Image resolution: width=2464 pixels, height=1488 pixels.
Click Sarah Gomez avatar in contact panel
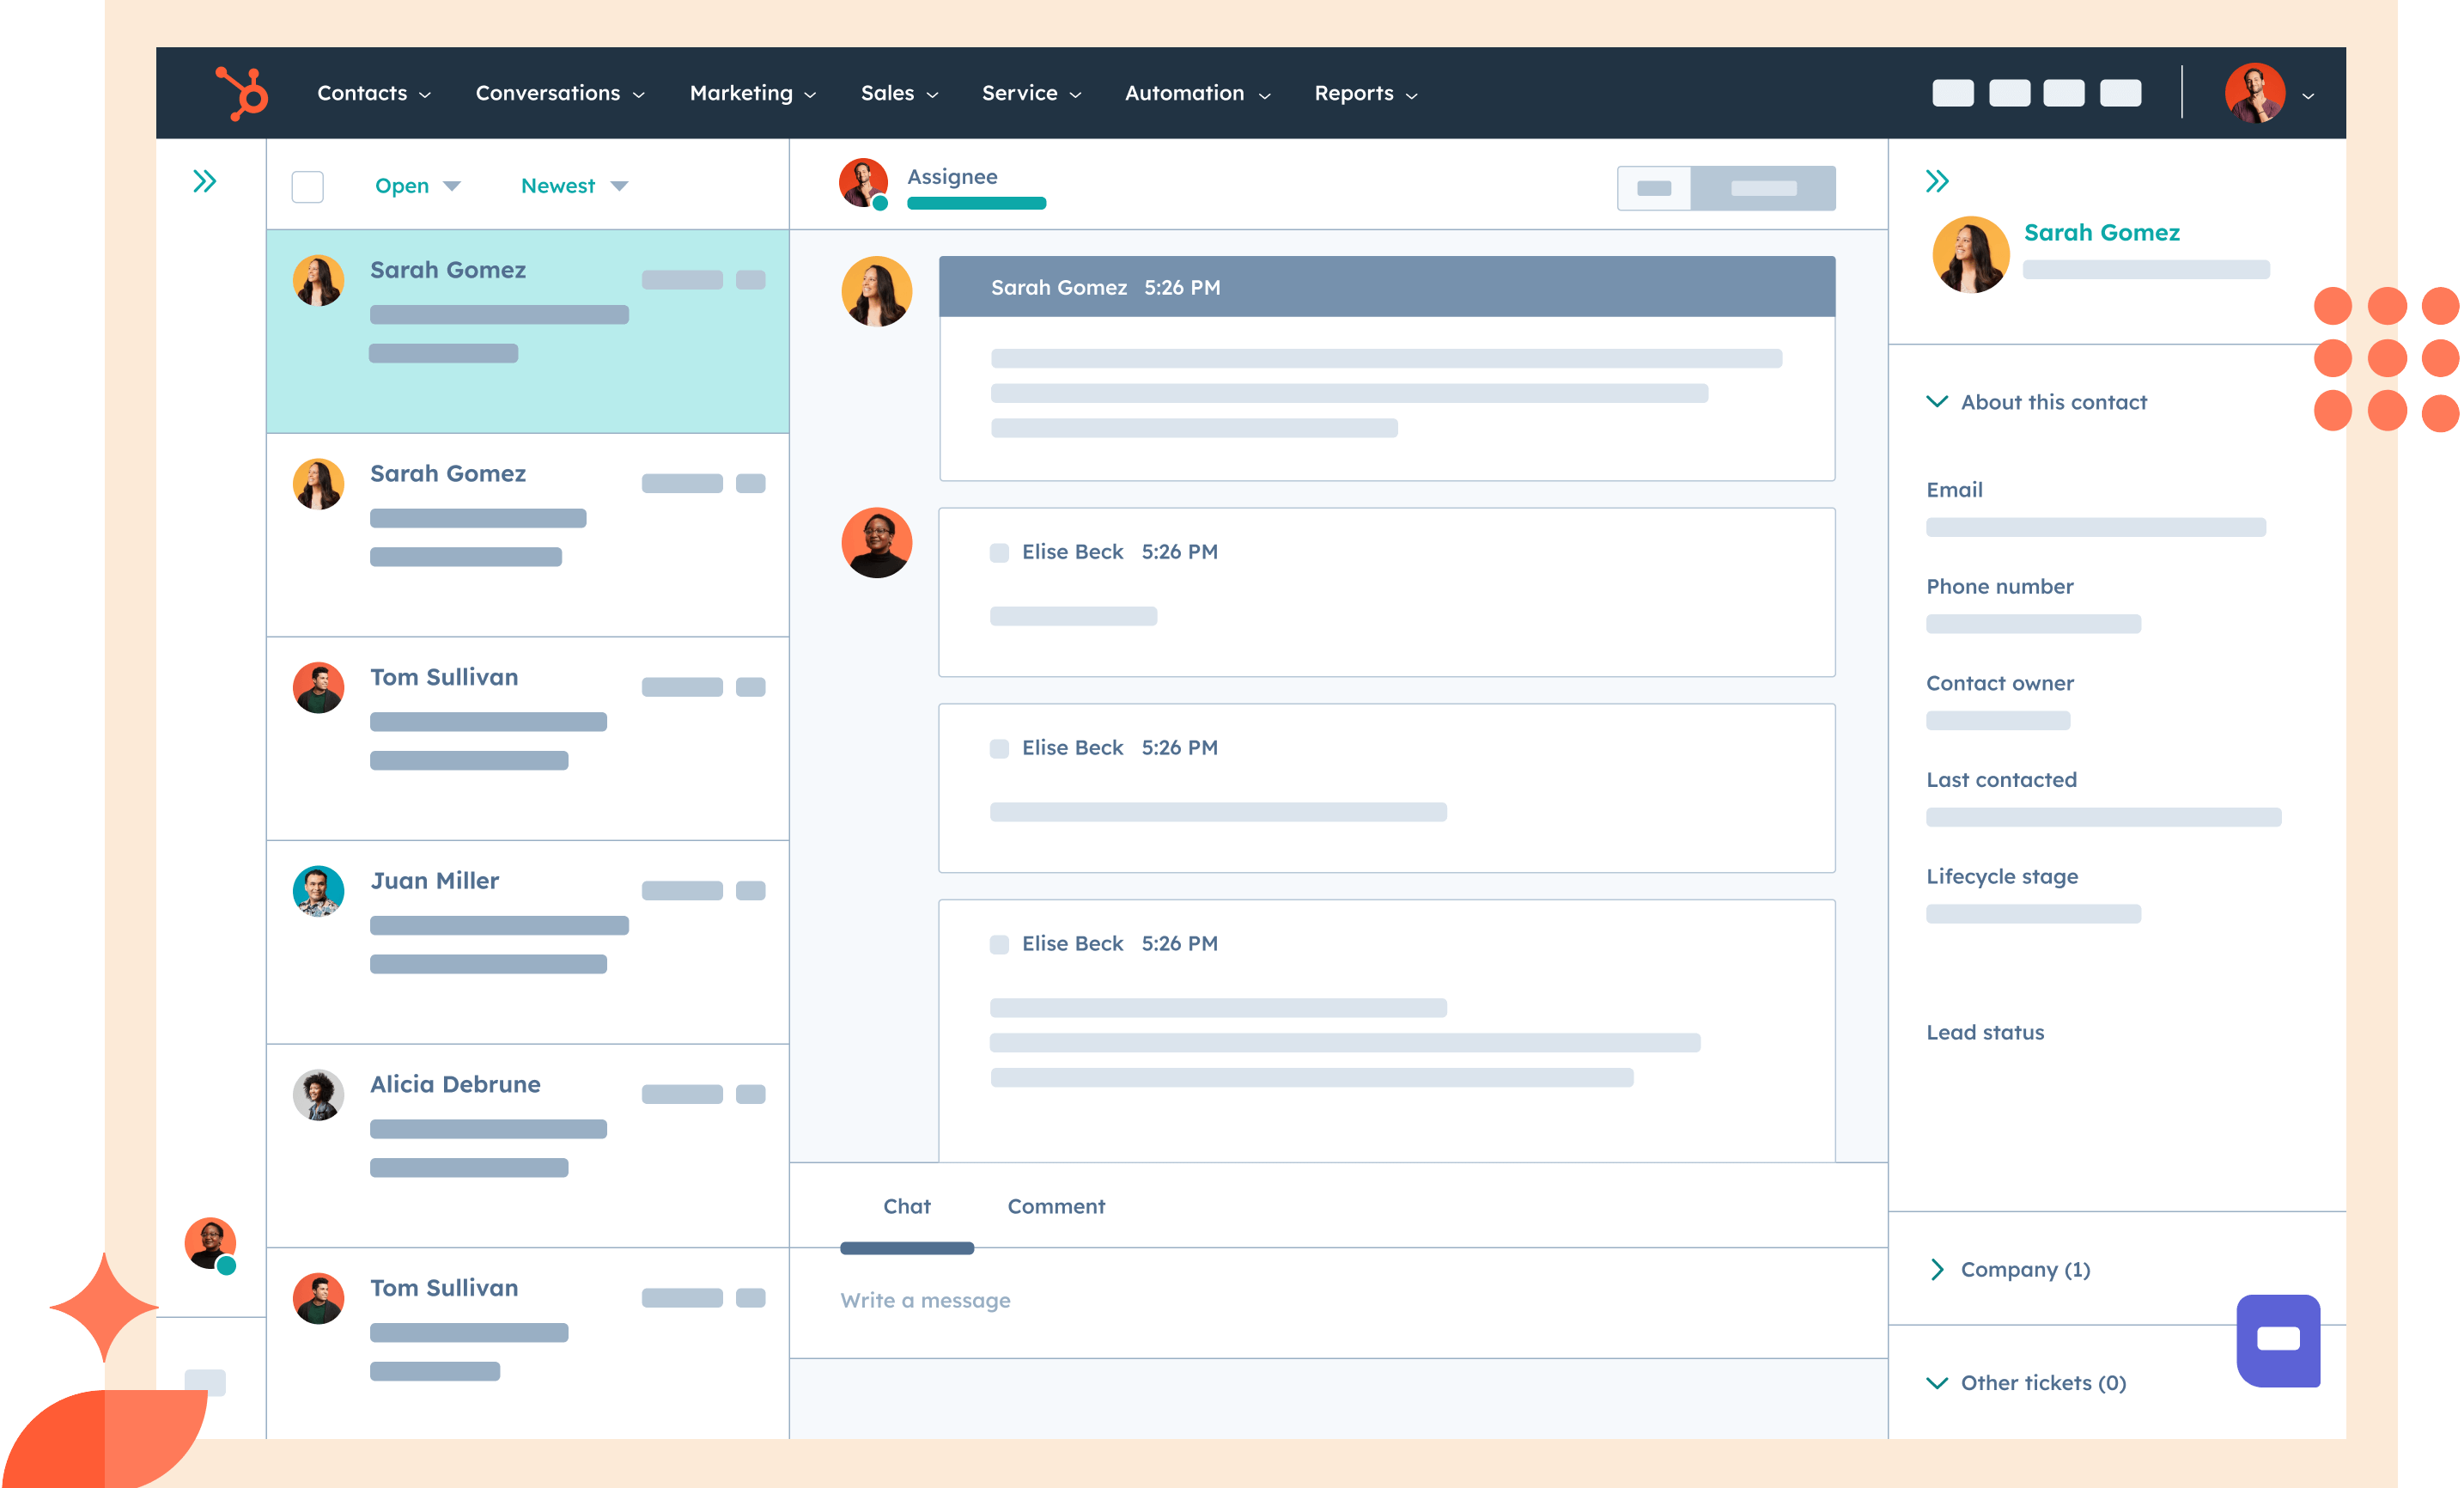1970,255
